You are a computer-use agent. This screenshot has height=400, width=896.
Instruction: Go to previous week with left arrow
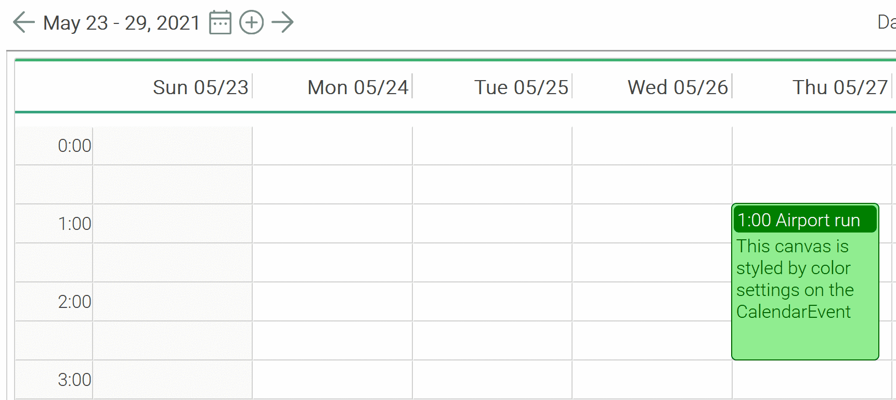coord(23,23)
